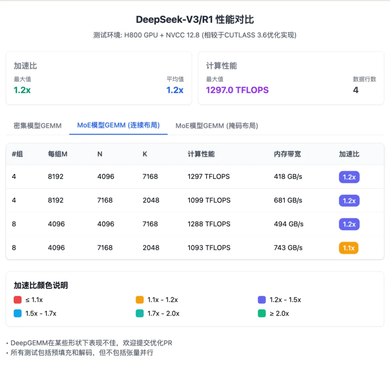
Task: Click the 加速比颜色说明 legend title
Action: pyautogui.click(x=41, y=285)
